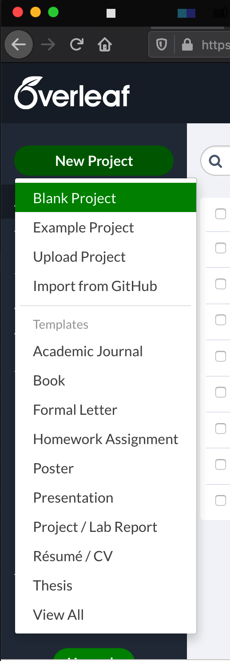Click the browser URL address field
Viewport: 230px width, 661px height.
coord(215,45)
